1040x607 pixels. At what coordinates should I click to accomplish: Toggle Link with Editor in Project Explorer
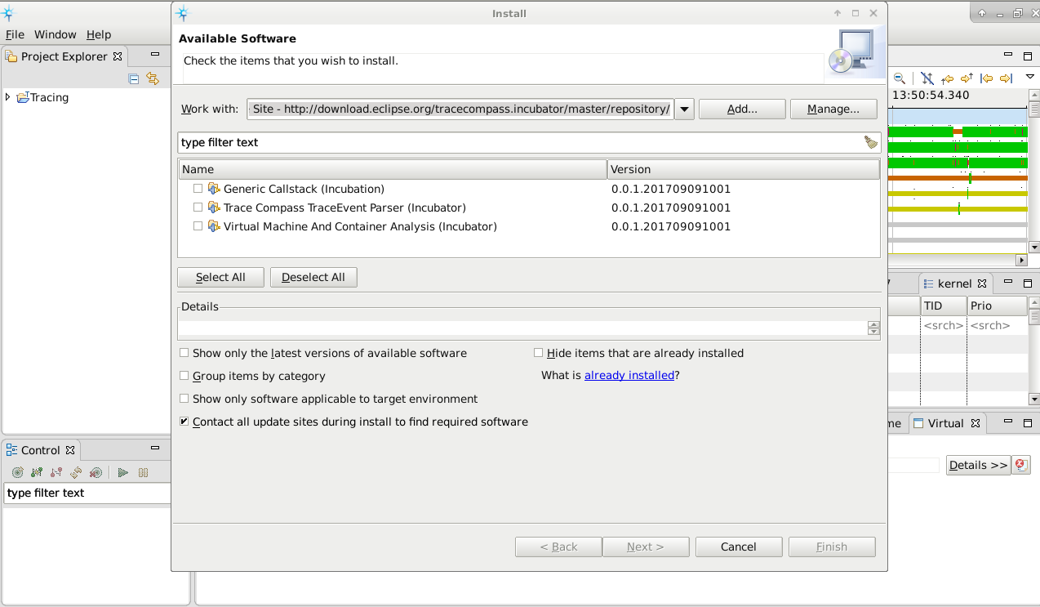[x=153, y=78]
